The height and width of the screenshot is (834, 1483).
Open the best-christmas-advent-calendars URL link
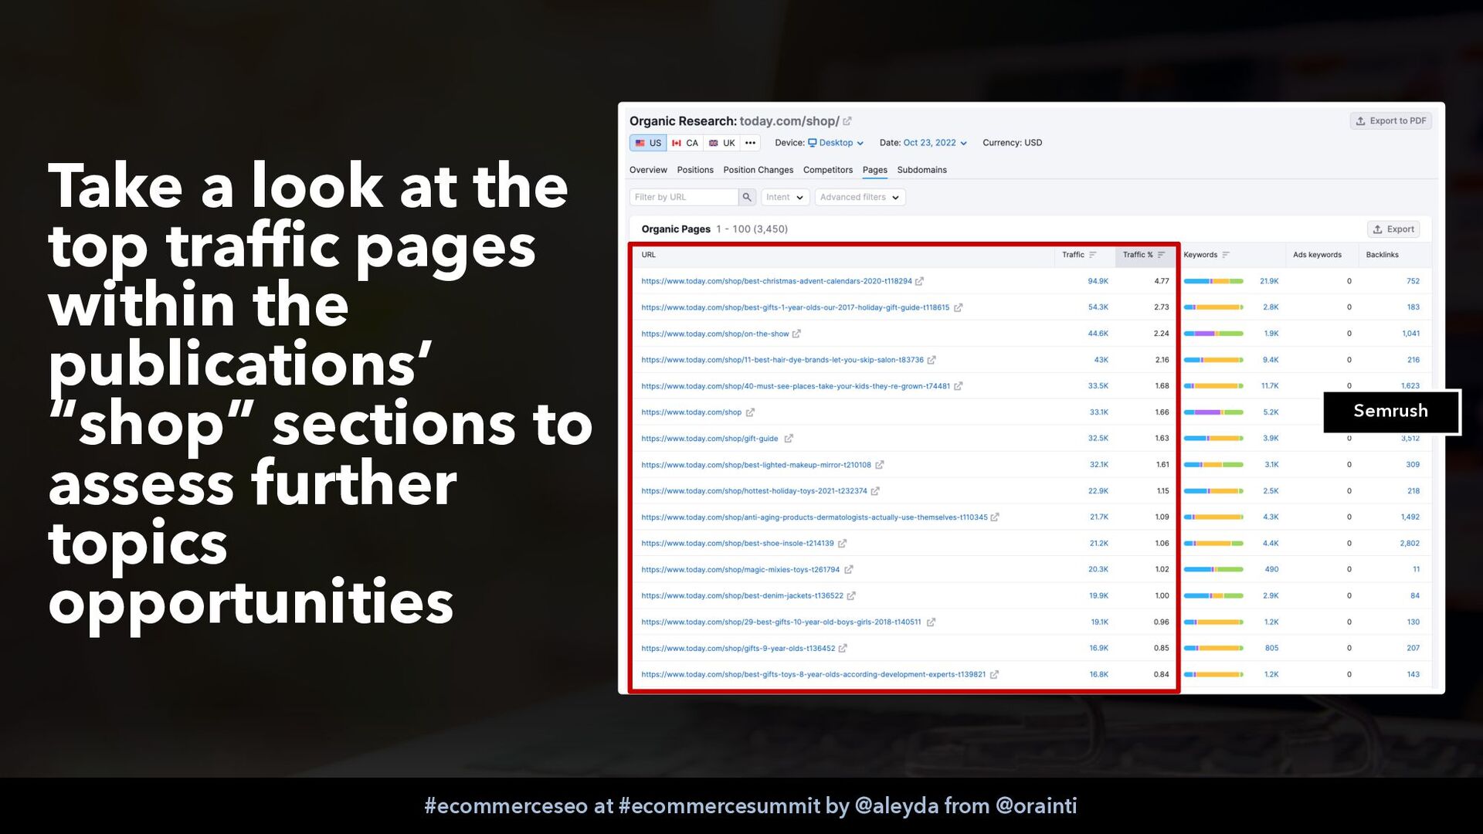(776, 281)
